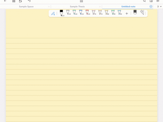
Task: Switch to the Sample Thesis tab
Action: tap(77, 7)
